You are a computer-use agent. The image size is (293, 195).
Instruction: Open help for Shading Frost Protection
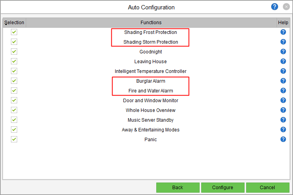(283, 32)
